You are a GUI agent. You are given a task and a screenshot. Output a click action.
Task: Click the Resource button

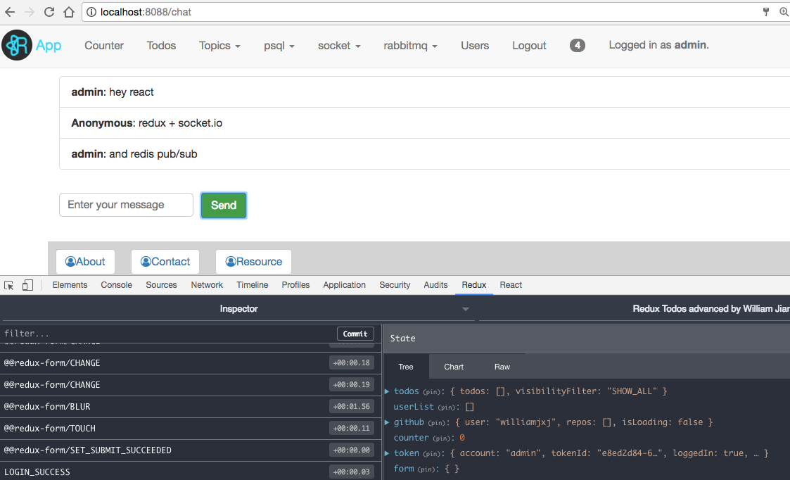253,262
